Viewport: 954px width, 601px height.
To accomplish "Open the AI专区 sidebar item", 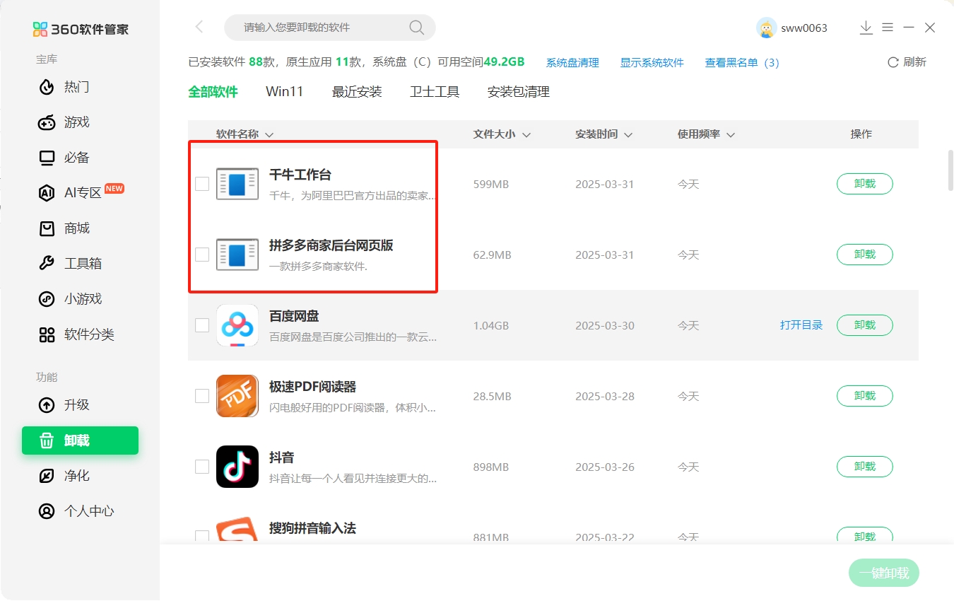I will tap(83, 193).
